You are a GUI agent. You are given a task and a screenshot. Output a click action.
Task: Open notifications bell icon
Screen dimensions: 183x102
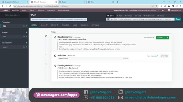[163, 10]
